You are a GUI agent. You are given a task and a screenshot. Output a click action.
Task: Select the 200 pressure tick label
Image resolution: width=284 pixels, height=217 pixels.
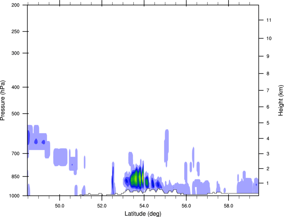pyautogui.click(x=15, y=5)
